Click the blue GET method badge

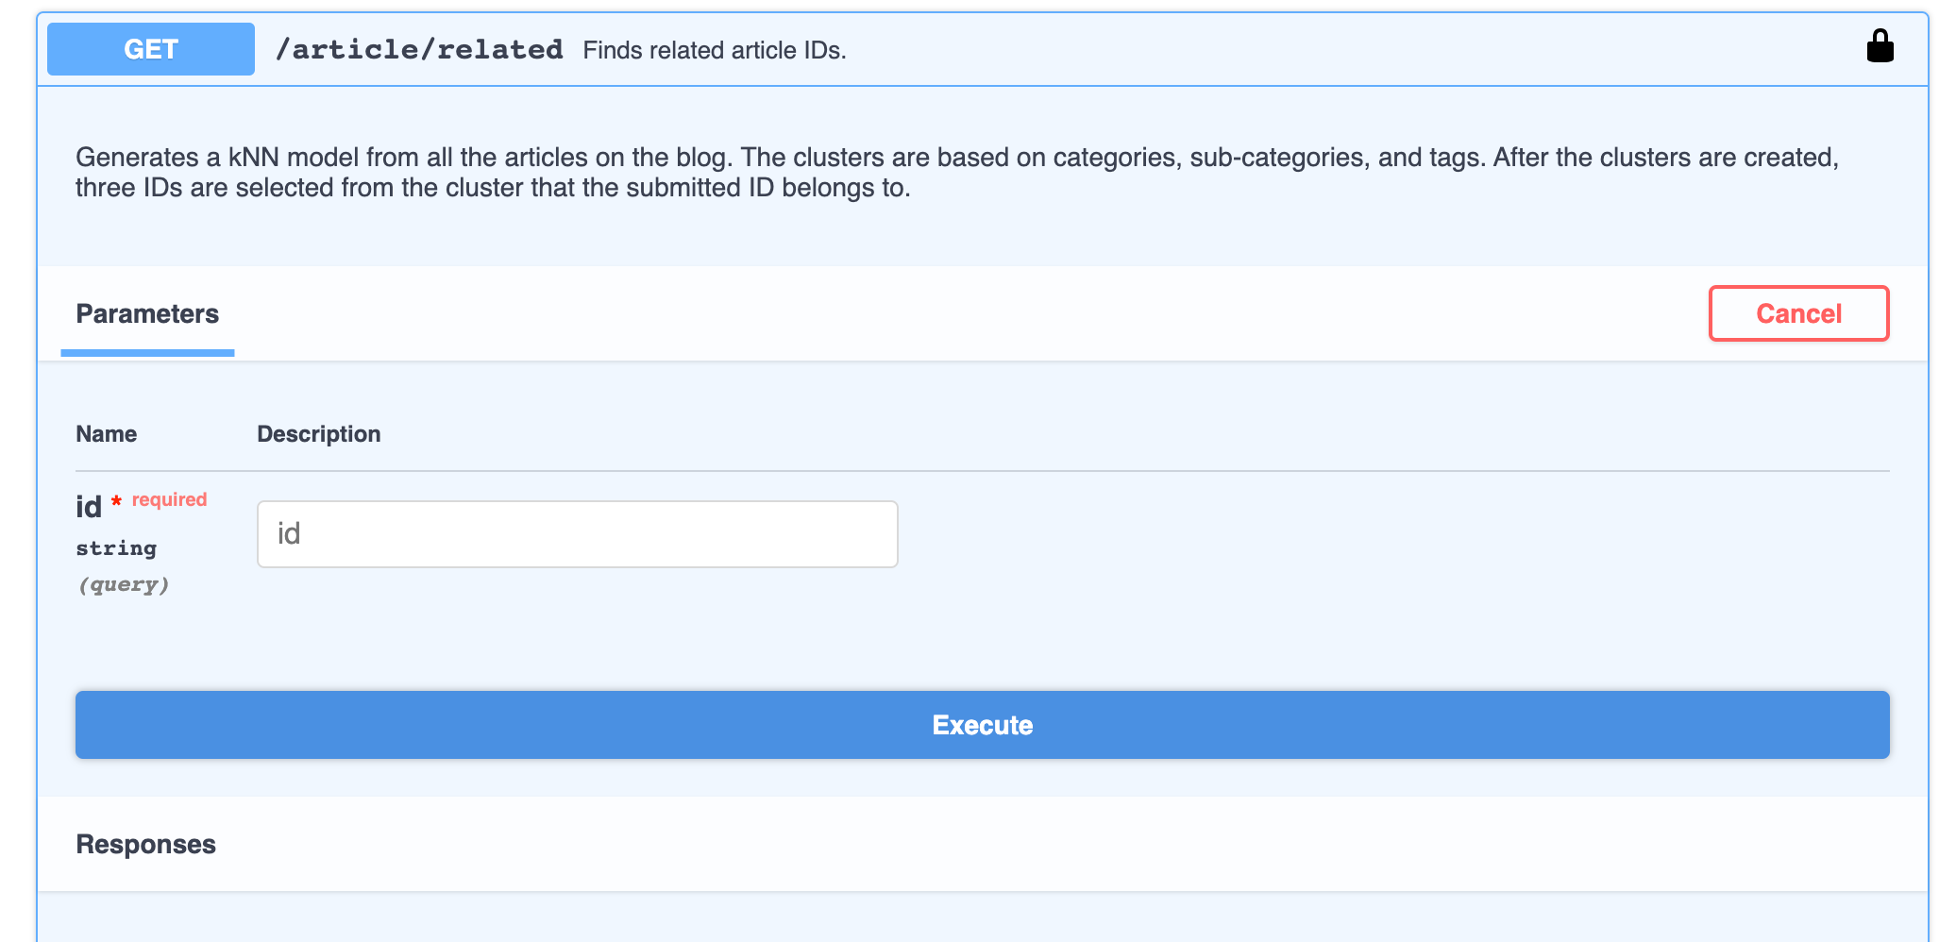[x=151, y=49]
